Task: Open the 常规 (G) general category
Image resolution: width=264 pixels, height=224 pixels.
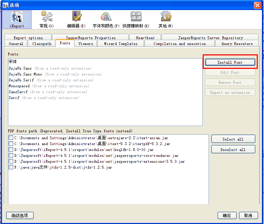Action: pyautogui.click(x=47, y=19)
